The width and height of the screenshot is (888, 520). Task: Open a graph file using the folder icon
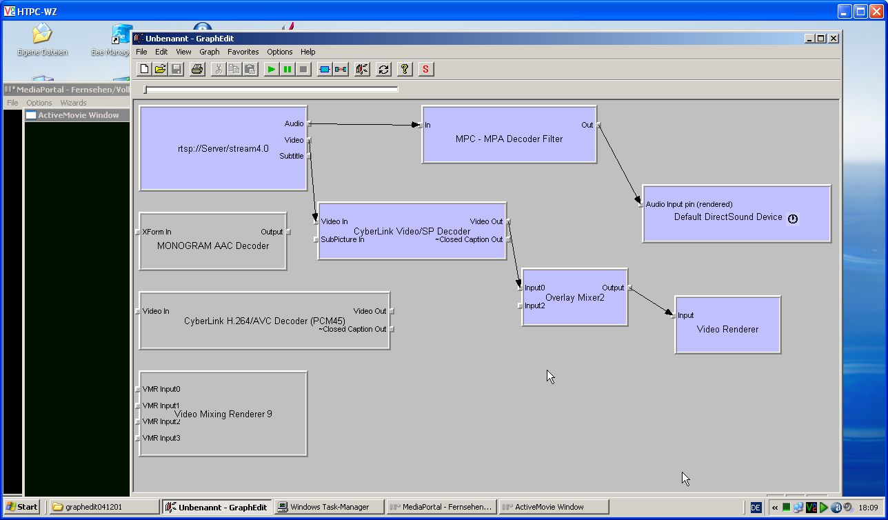tap(160, 69)
